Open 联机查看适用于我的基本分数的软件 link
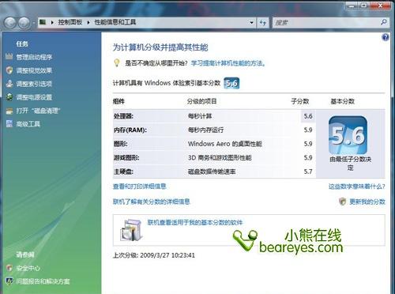 pos(195,223)
